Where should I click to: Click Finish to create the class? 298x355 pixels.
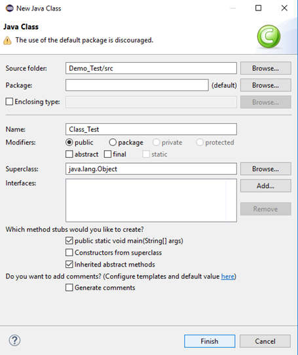coord(210,341)
